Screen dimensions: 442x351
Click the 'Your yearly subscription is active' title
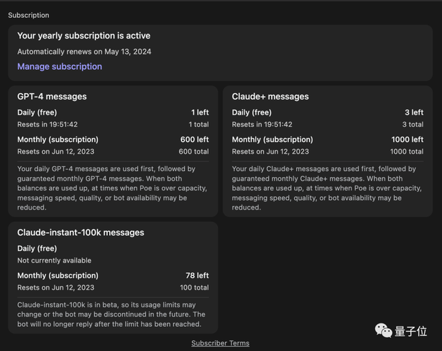click(x=84, y=36)
